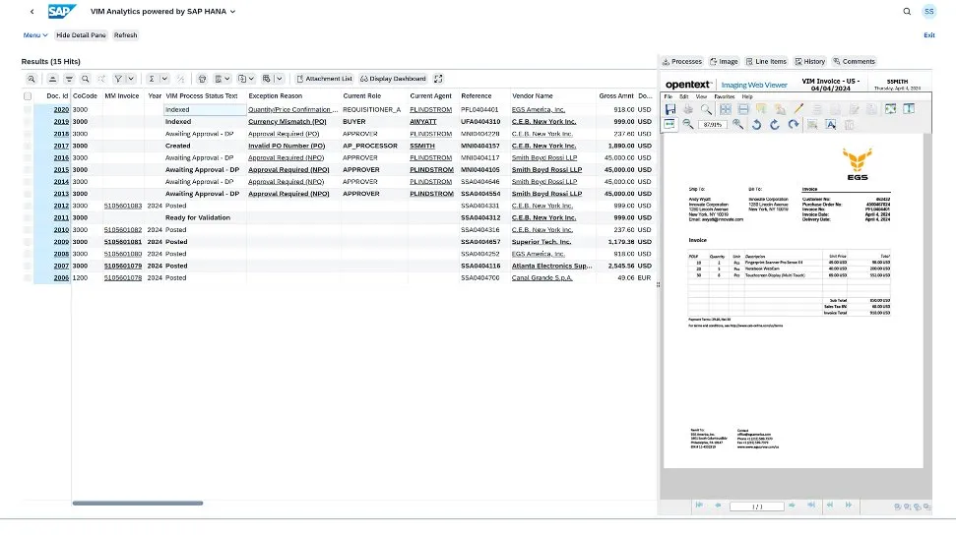Open the Favorites menu in viewer

pos(724,96)
